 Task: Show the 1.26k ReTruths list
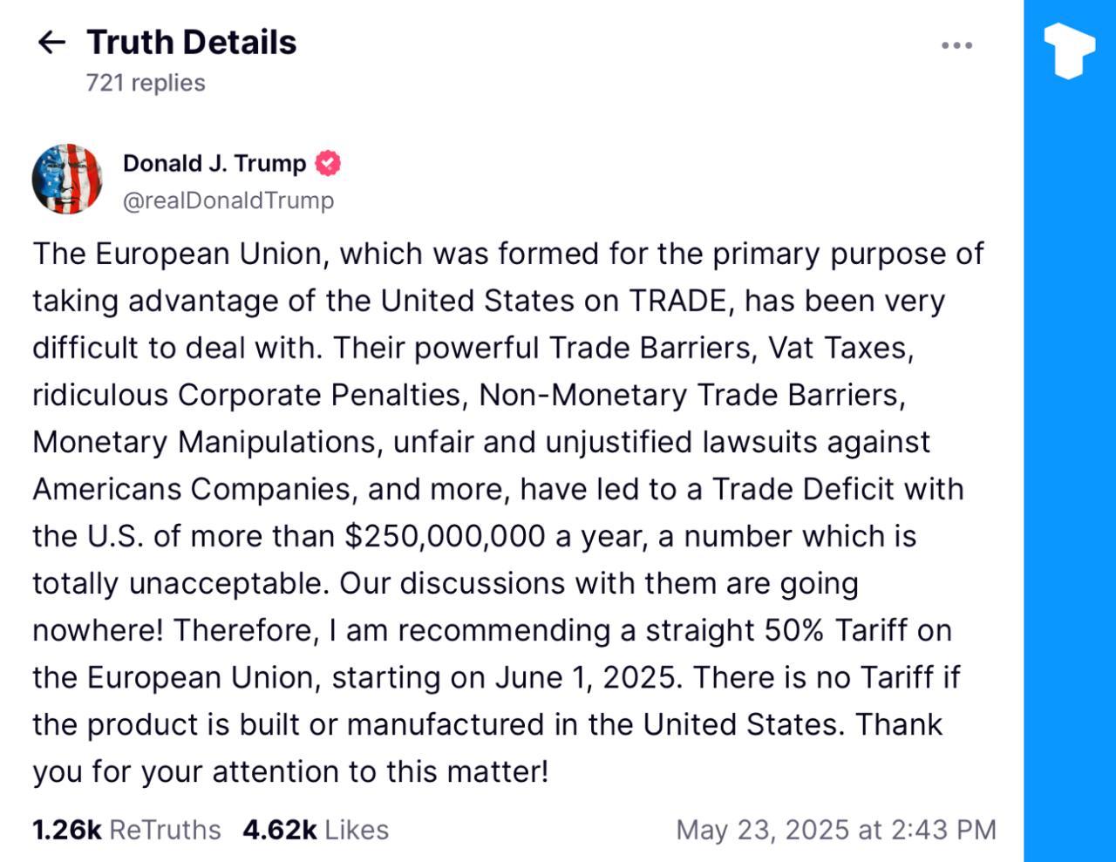[x=126, y=830]
